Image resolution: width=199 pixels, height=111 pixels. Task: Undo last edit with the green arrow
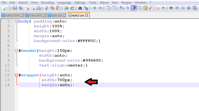coord(66,8)
